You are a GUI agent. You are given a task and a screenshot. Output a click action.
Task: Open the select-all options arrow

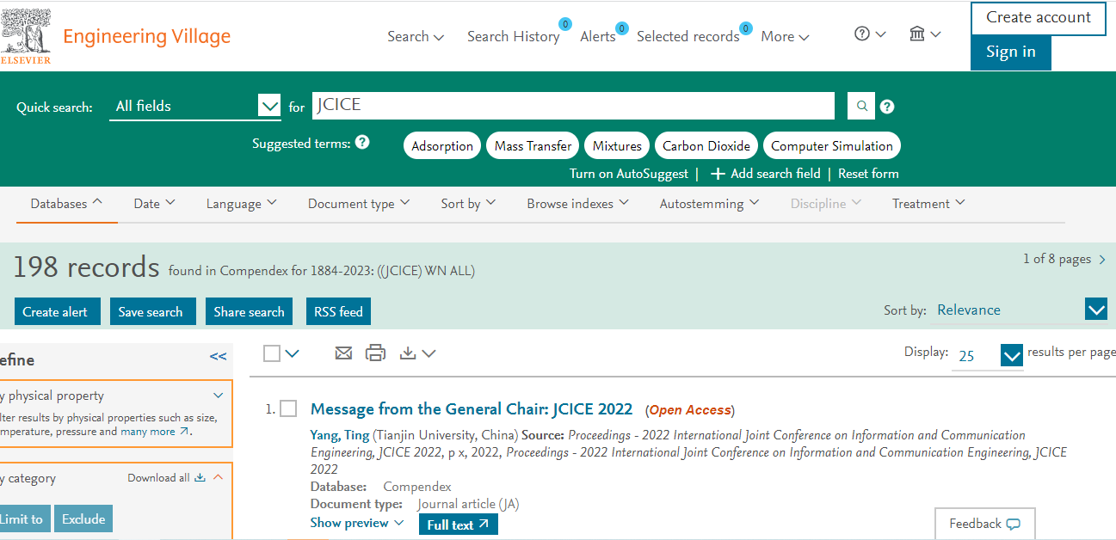pyautogui.click(x=292, y=353)
